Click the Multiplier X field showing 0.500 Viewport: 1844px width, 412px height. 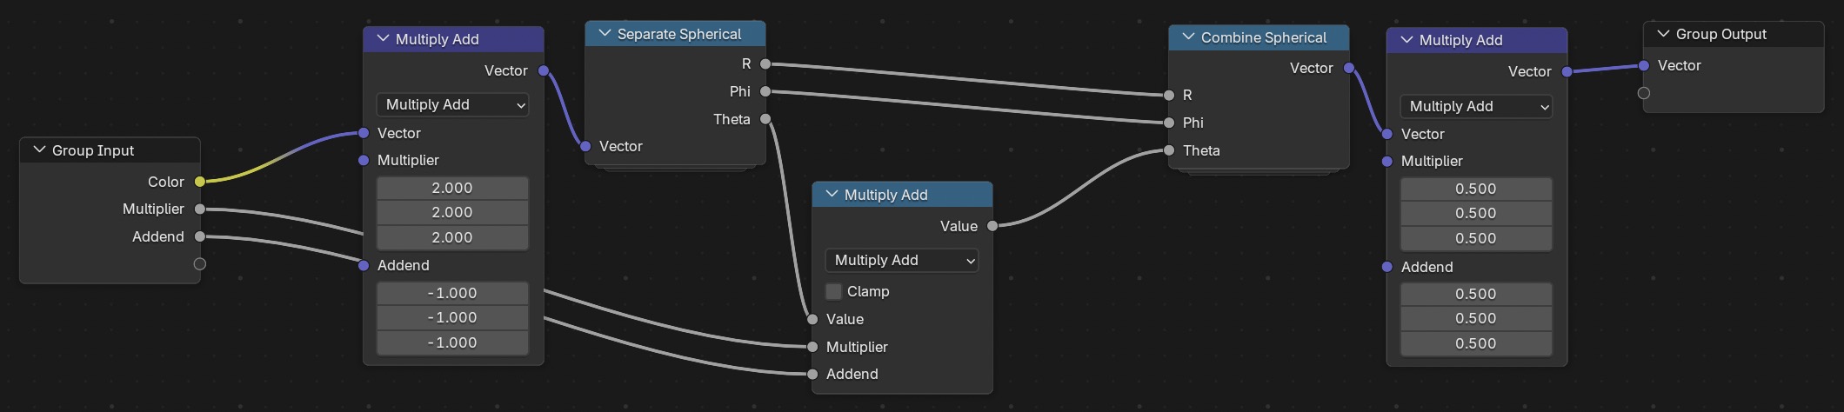(1476, 189)
